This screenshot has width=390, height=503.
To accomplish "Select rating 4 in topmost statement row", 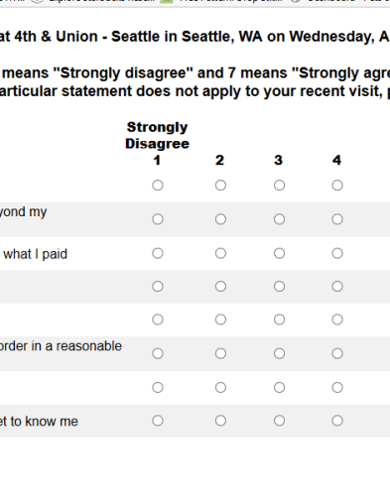I will (337, 186).
